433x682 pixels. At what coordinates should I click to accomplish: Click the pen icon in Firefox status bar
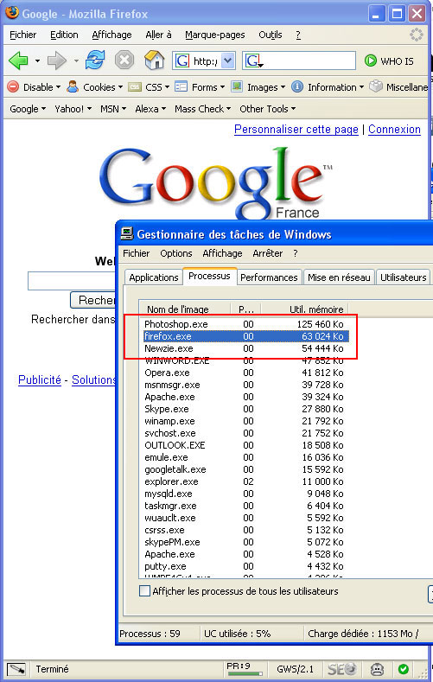pos(16,669)
